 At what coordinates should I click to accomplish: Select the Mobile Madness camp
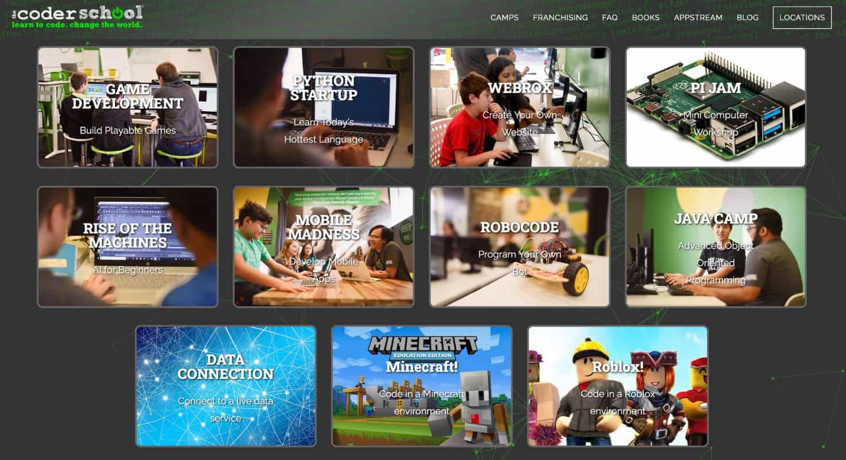click(324, 246)
